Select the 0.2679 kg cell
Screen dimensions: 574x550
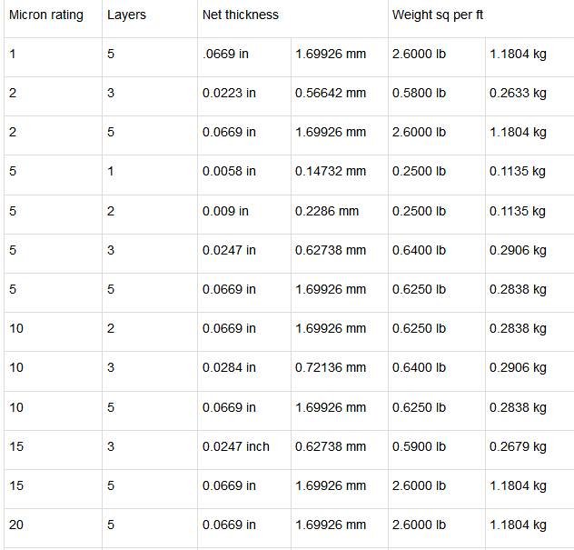pos(518,446)
